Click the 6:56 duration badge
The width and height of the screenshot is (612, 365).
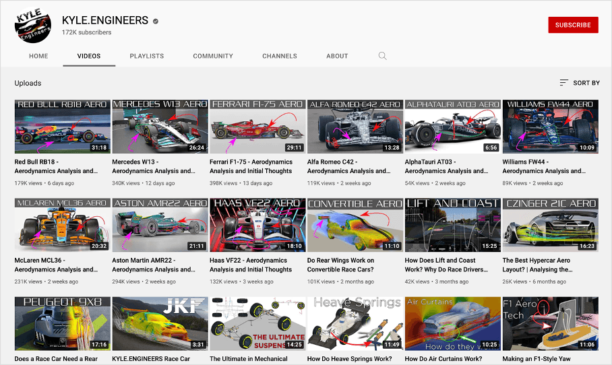[x=491, y=147]
